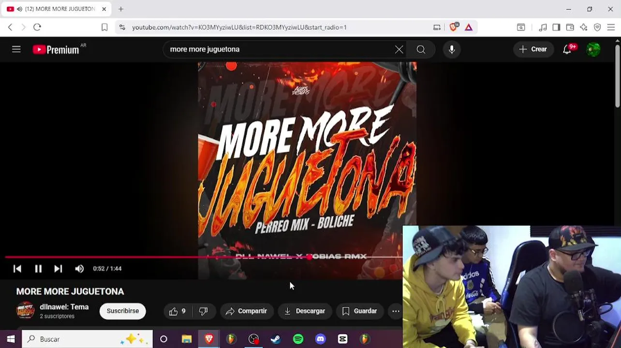Click the progress bar scrubber dot
Screen dimensions: 621x348
309,257
